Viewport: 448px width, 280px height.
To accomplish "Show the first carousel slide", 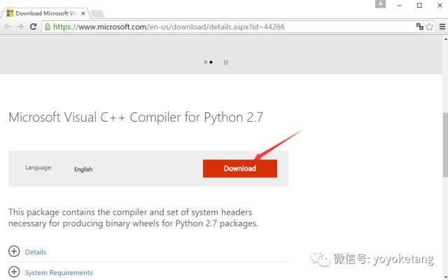I will [205, 62].
